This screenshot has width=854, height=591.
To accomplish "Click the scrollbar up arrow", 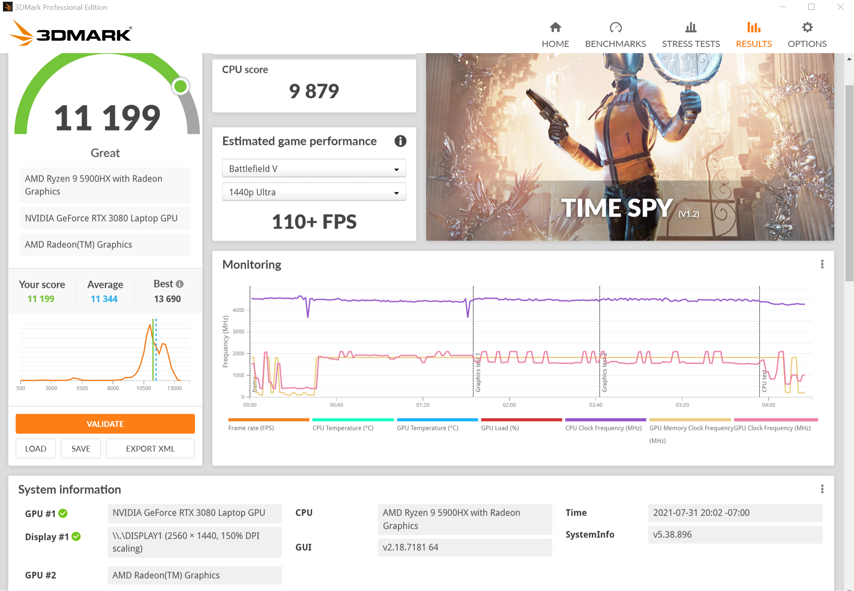I will point(849,59).
